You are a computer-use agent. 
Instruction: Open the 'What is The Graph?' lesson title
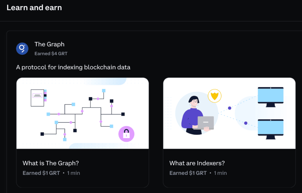tap(51, 163)
